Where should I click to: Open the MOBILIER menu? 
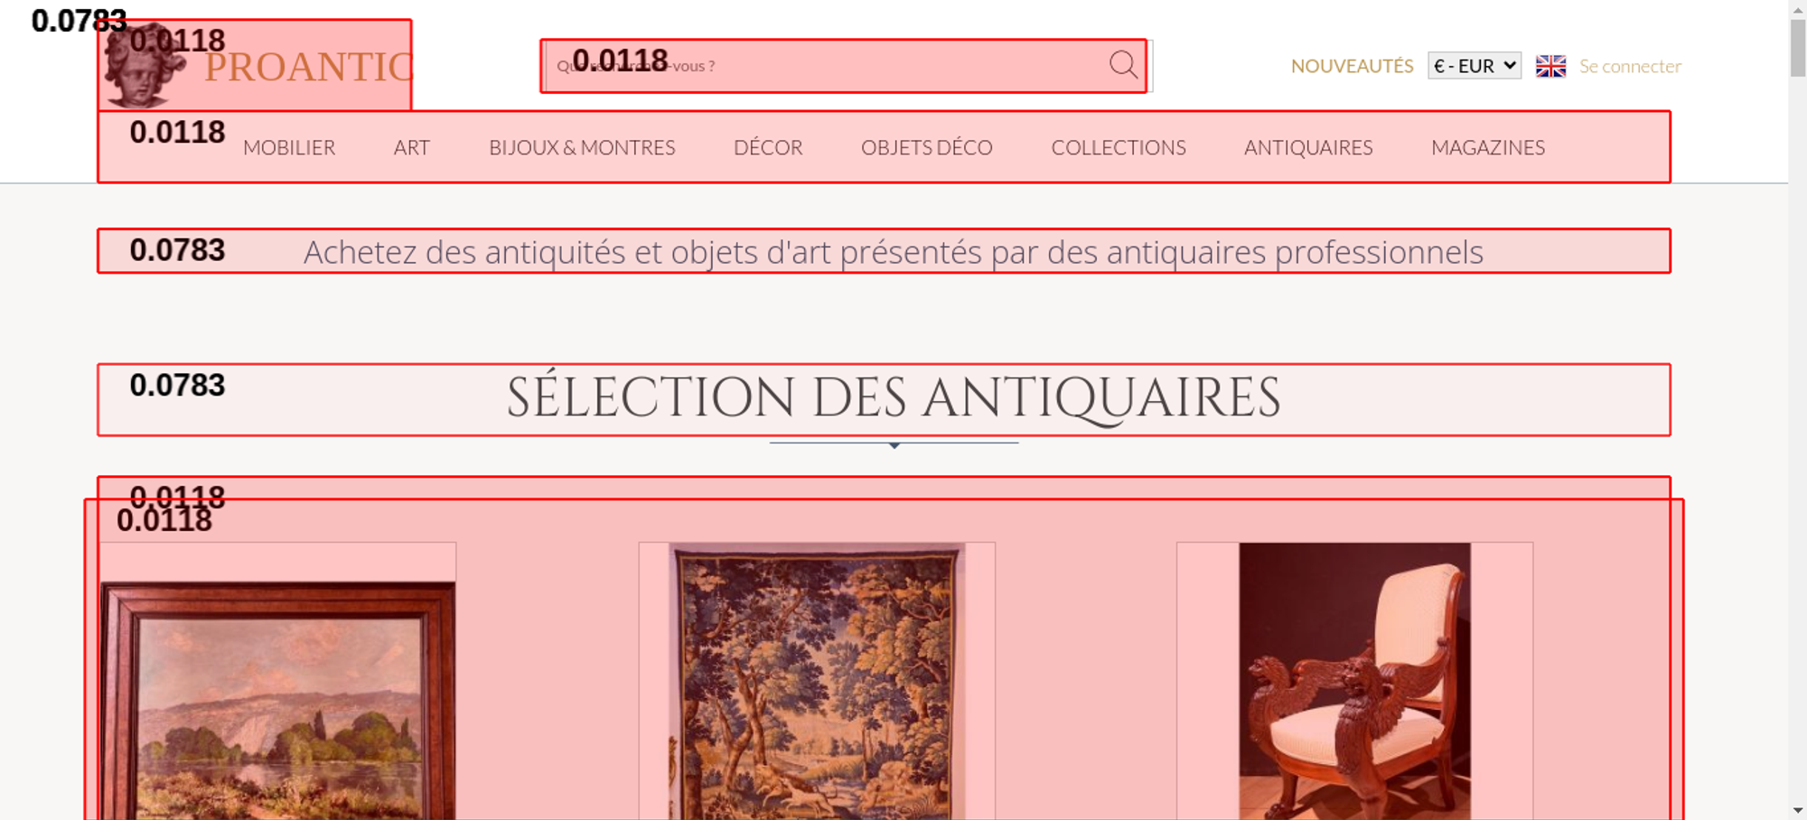point(289,147)
